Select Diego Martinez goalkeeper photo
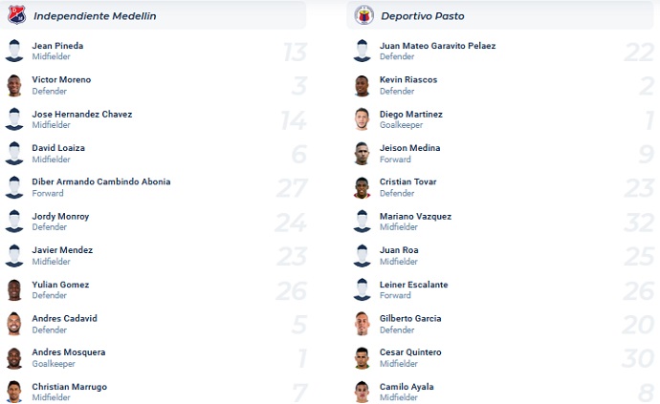Screen dimensions: 660x404 [x=362, y=119]
